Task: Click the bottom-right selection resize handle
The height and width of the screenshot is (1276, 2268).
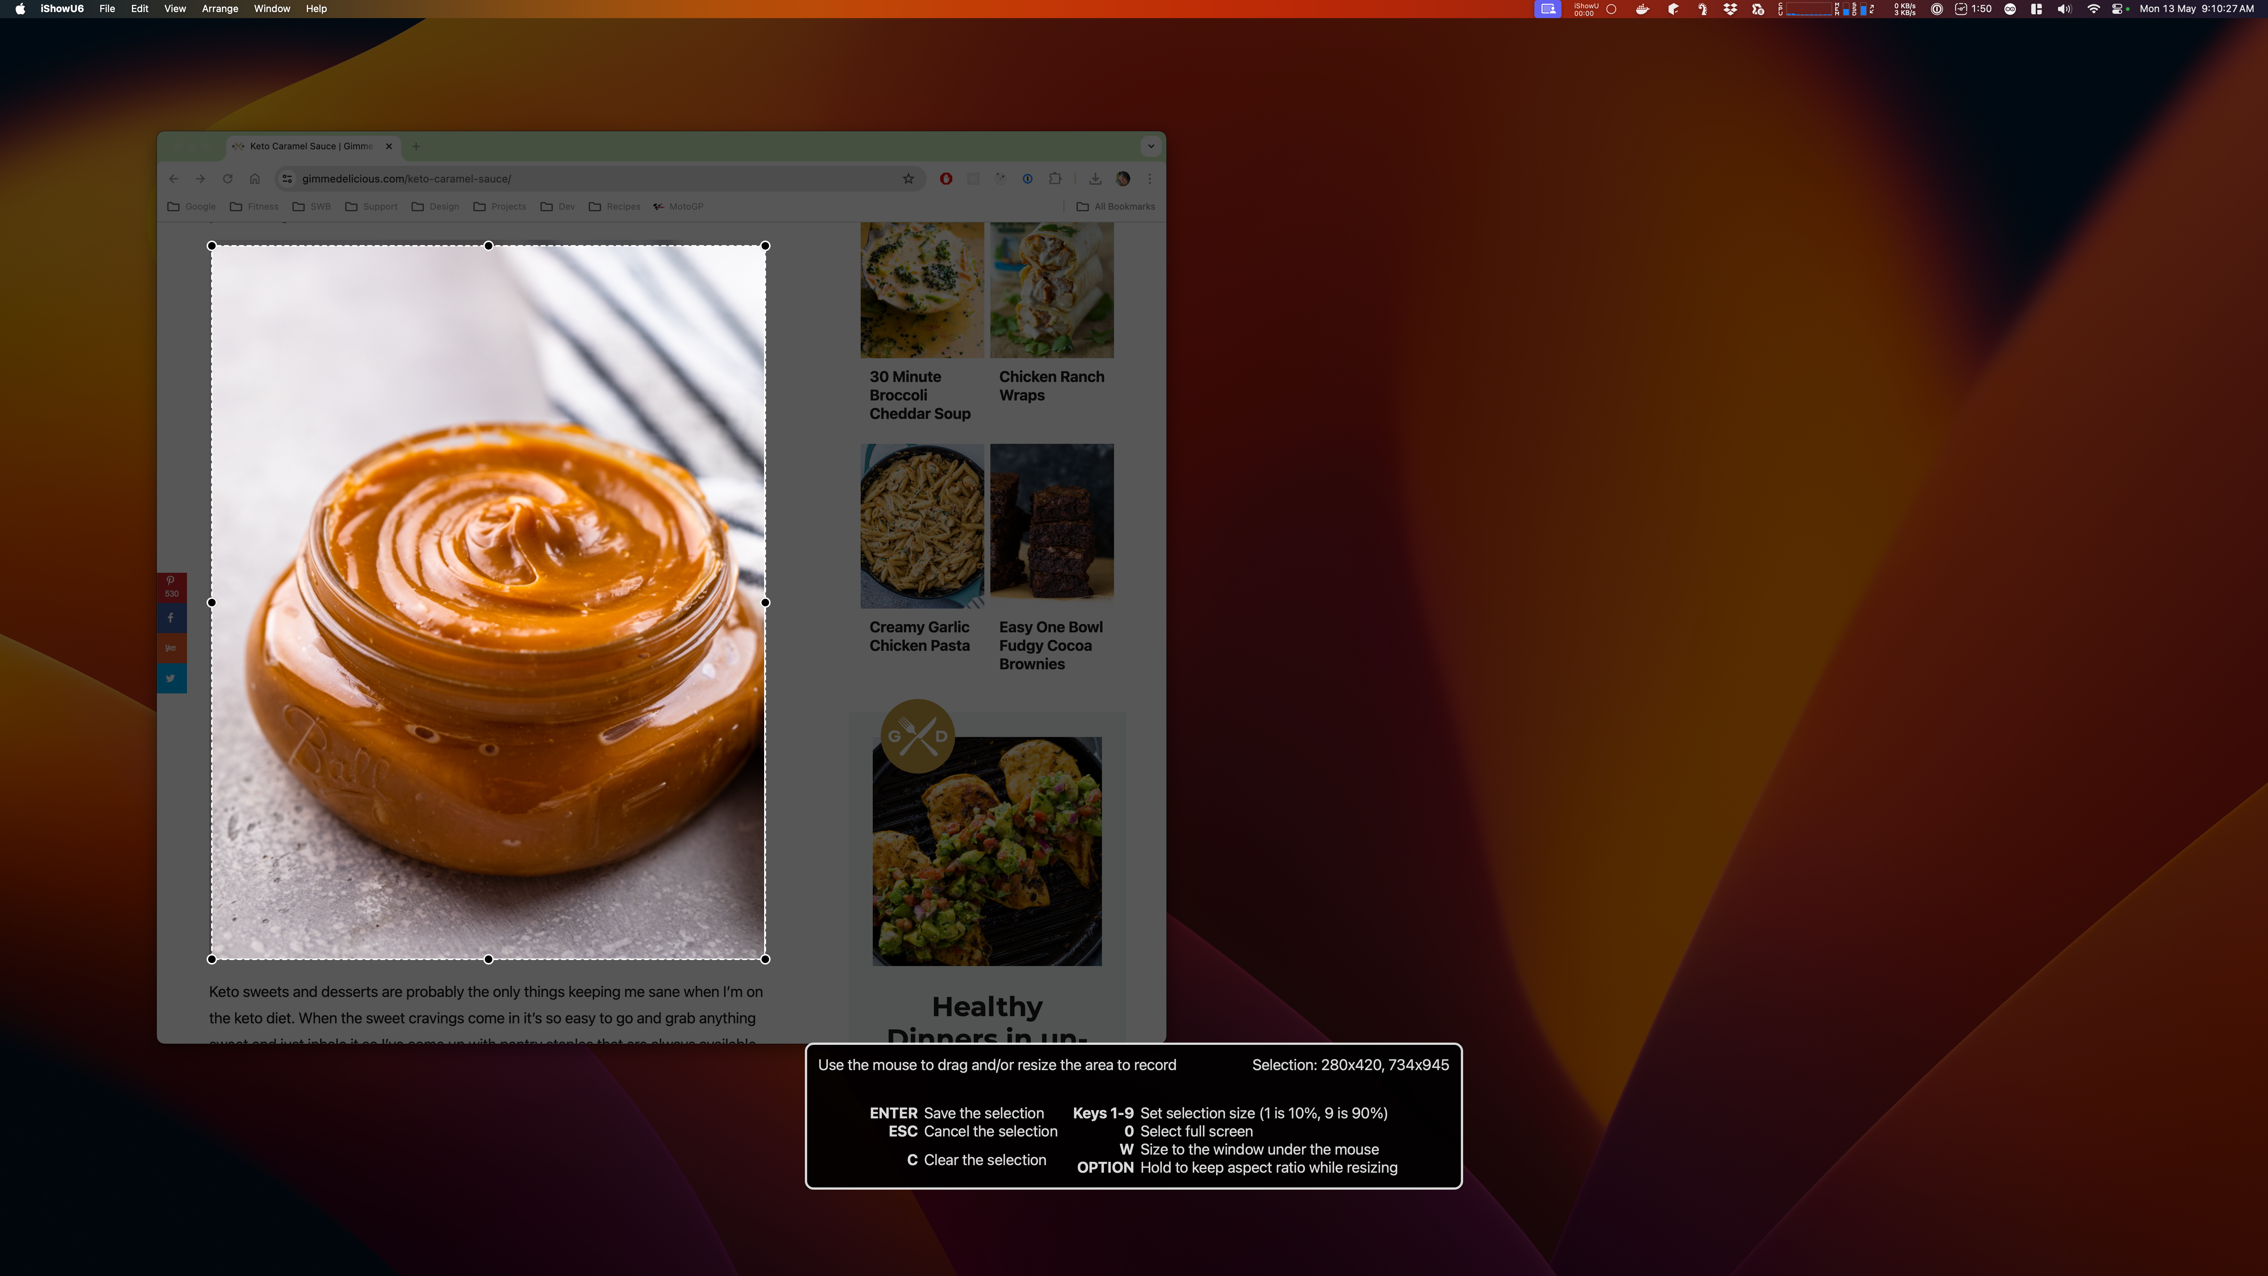Action: (765, 959)
